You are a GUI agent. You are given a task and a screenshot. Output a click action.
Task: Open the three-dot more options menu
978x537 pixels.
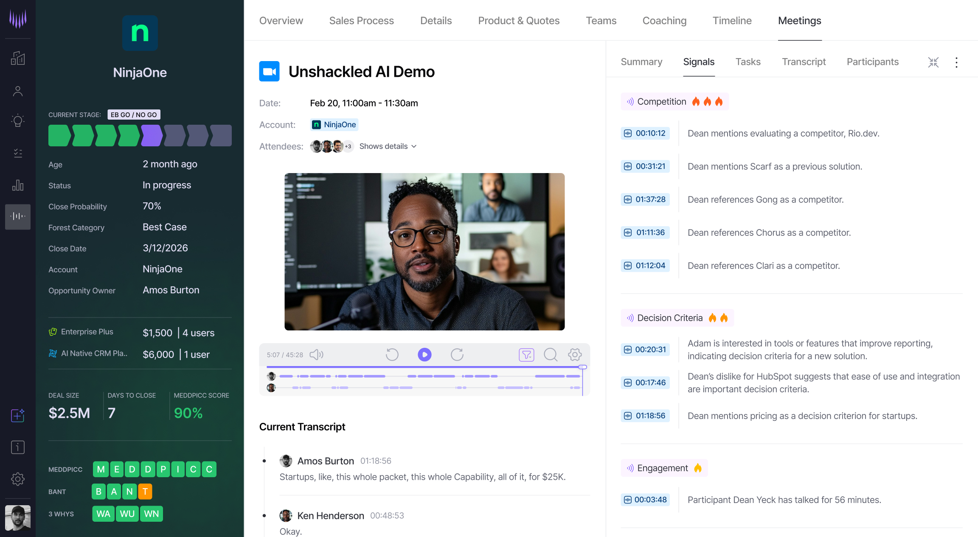pyautogui.click(x=956, y=62)
